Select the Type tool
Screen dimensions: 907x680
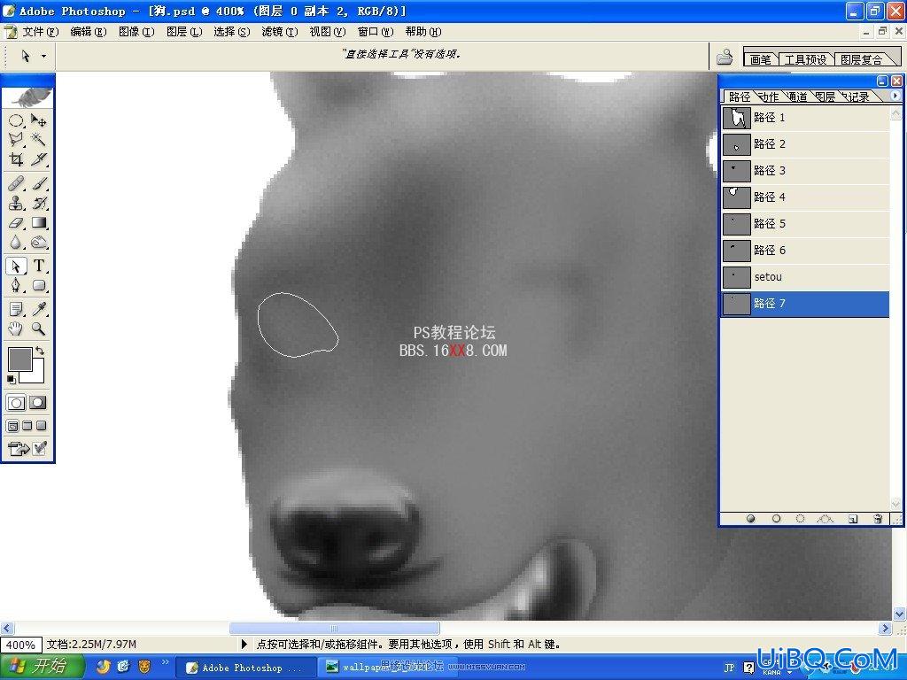tap(38, 266)
